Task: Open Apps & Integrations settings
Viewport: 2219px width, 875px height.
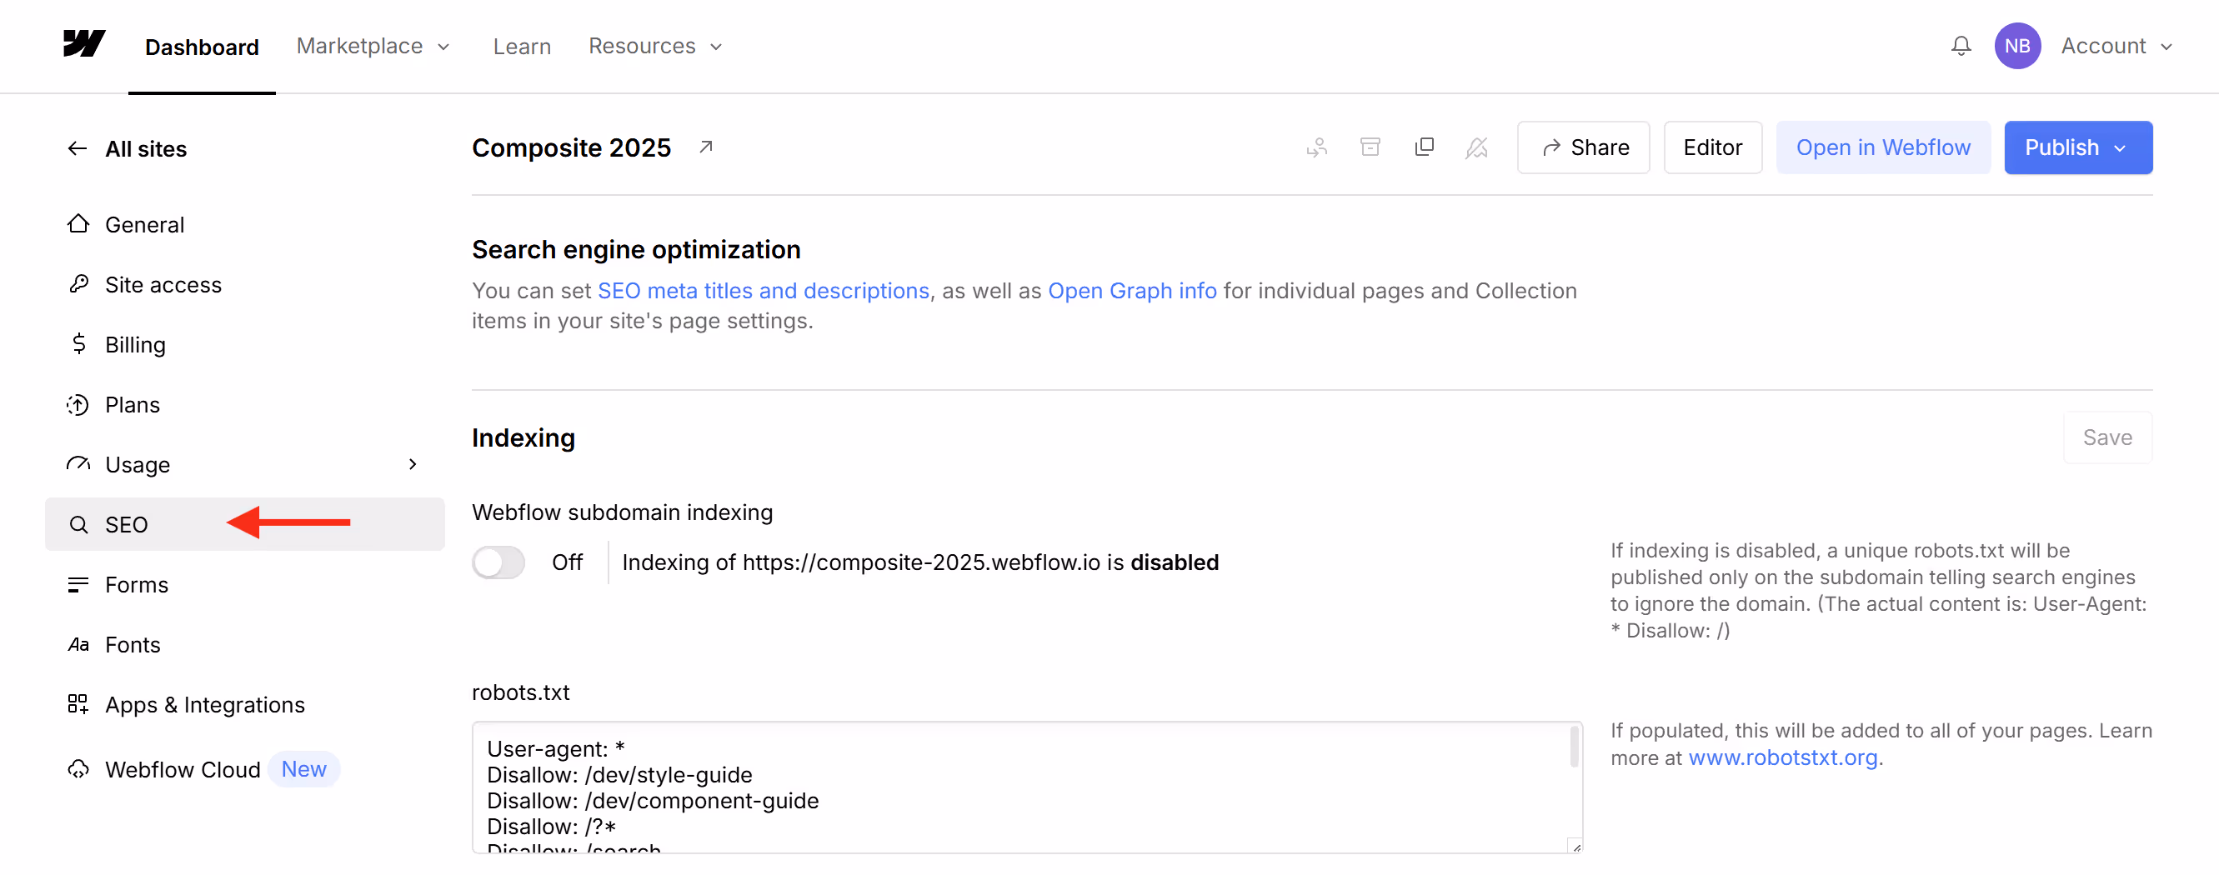Action: pos(244,704)
